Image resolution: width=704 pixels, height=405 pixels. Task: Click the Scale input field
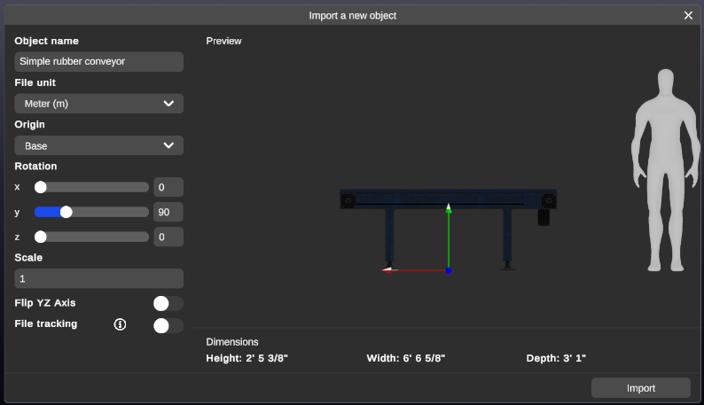click(x=98, y=278)
